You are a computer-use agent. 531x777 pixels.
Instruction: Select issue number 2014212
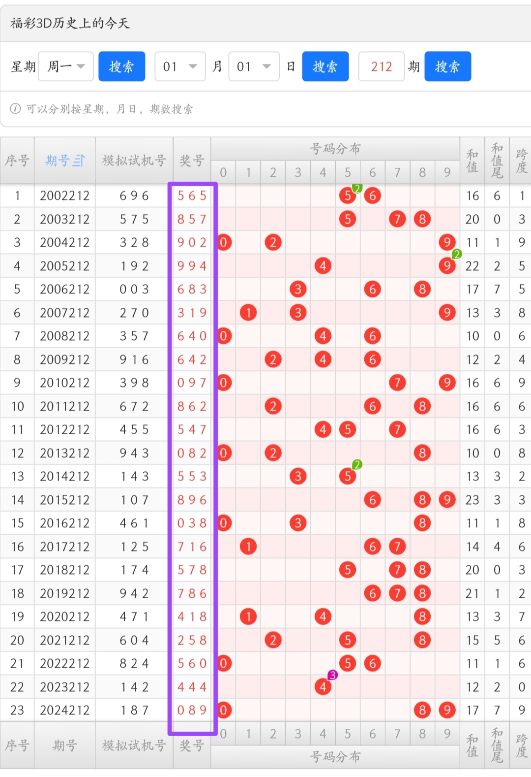[x=65, y=477]
